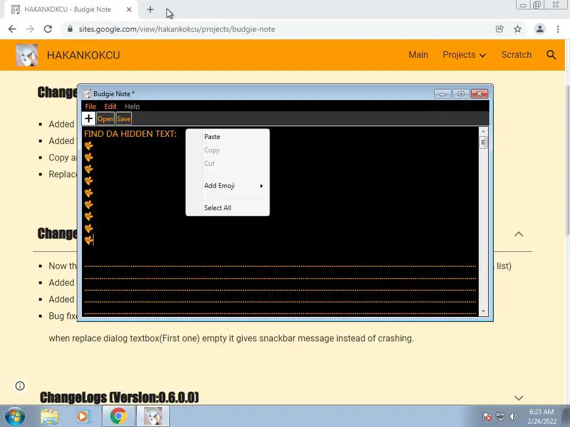Click the HAKANKOKCU budgie site logo

(27, 55)
